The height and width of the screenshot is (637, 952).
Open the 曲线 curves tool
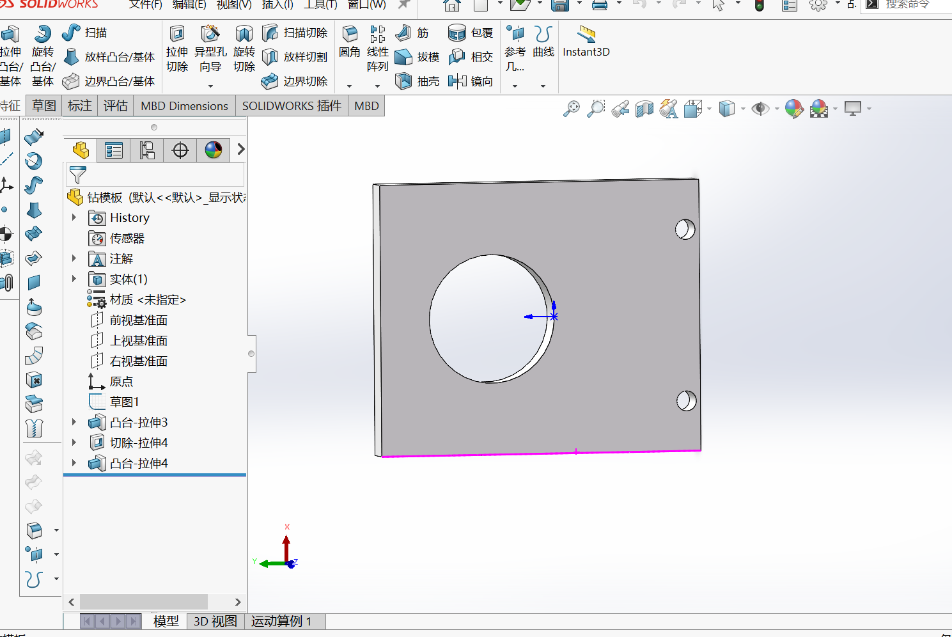[x=543, y=42]
